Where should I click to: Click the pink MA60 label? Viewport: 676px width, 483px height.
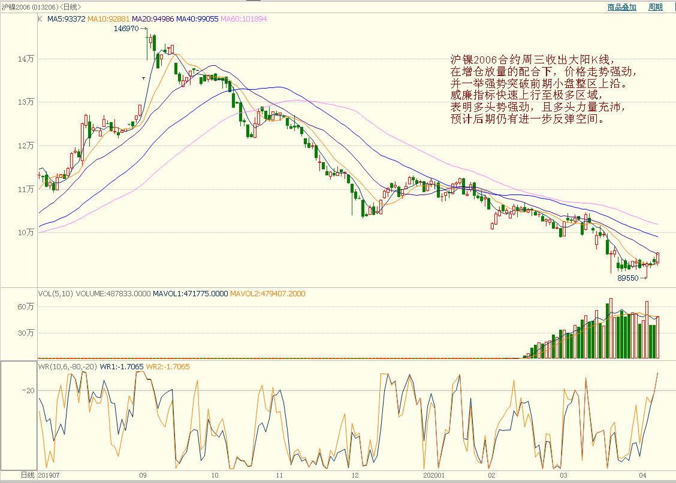tap(244, 19)
